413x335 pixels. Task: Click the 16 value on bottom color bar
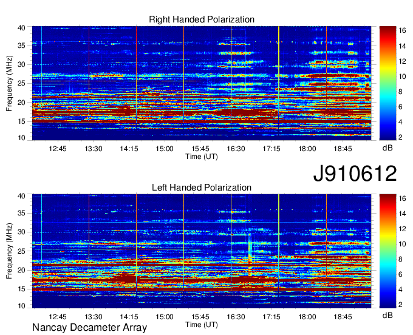[402, 198]
